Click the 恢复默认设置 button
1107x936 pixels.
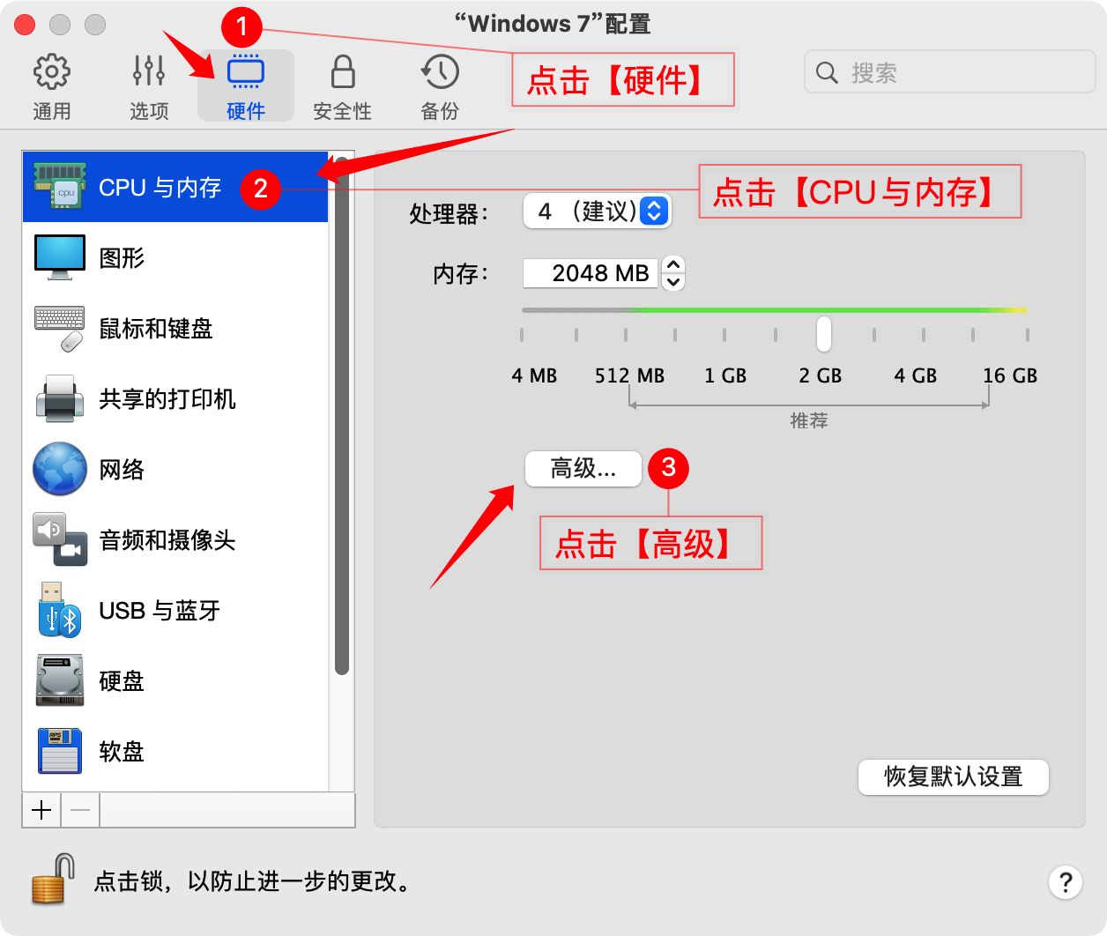click(x=954, y=777)
